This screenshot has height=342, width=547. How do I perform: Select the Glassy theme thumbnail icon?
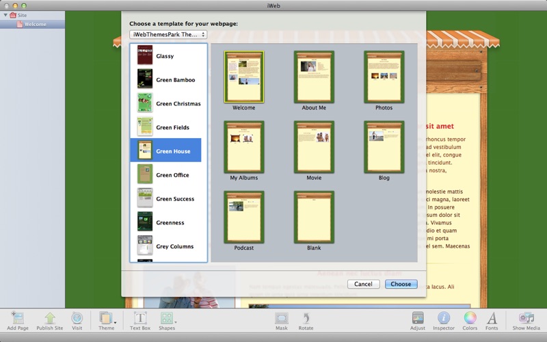(145, 55)
